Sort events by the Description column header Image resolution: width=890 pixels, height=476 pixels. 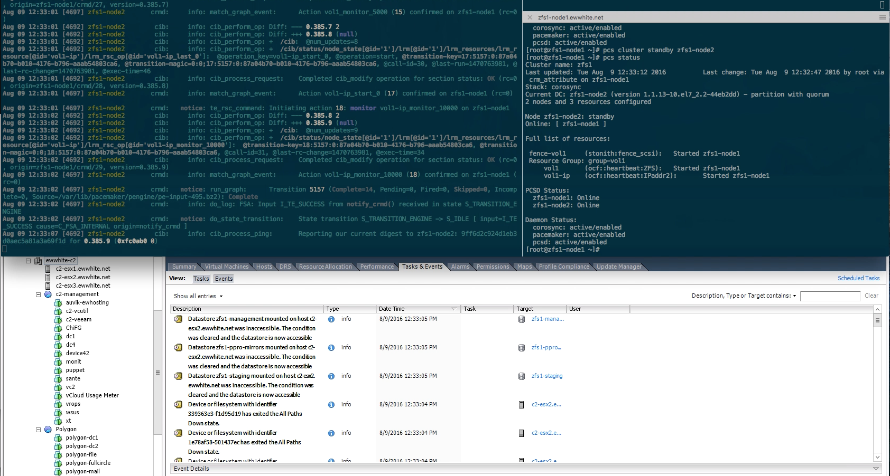click(247, 309)
